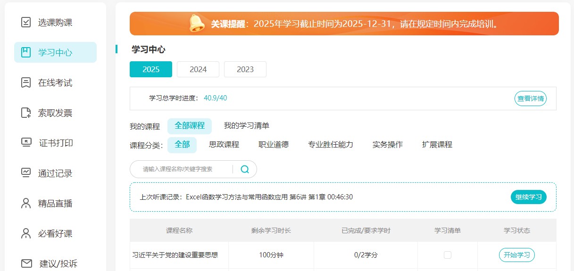Select the 我的学习清单 tab
The image size is (574, 271).
tap(247, 126)
